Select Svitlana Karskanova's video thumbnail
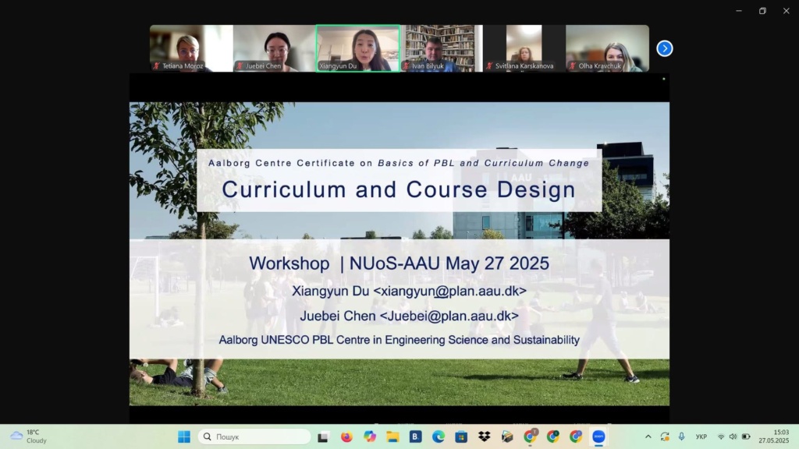This screenshot has width=799, height=449. (x=524, y=48)
